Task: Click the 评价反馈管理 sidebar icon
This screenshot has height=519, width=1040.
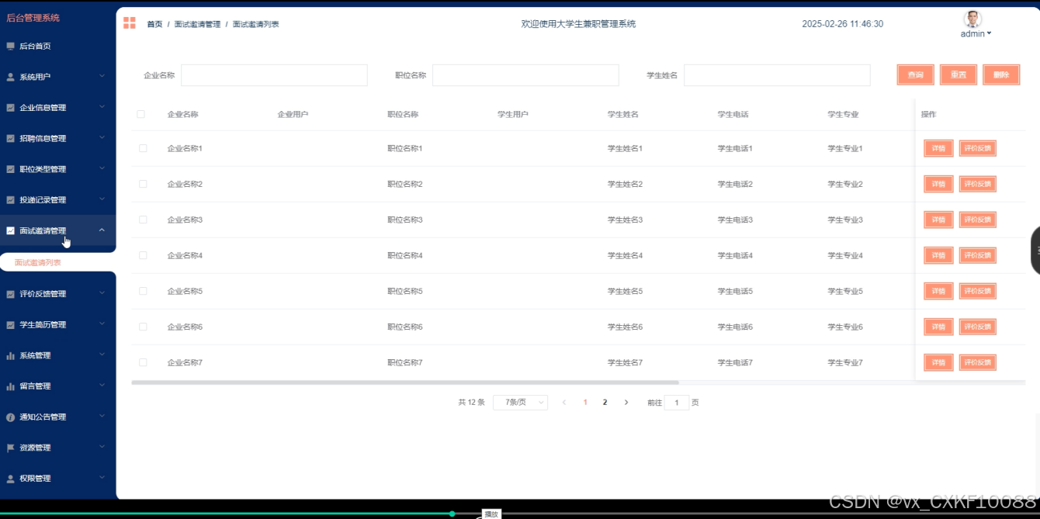Action: (10, 294)
